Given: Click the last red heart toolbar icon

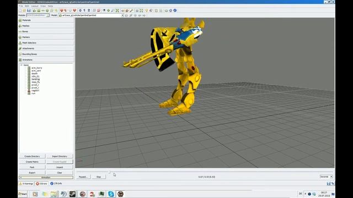Looking at the screenshot, I should tap(74, 10).
